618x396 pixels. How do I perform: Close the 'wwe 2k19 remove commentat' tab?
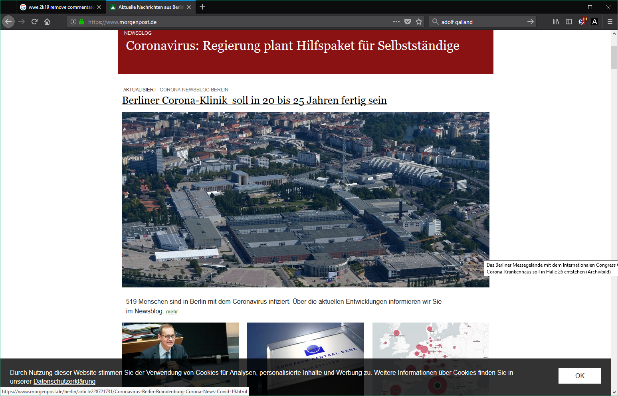99,7
